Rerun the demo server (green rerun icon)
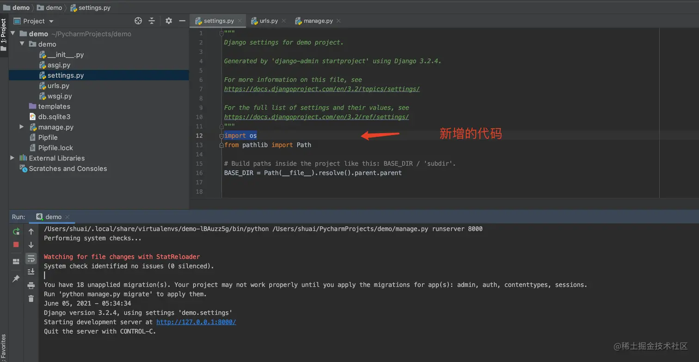The image size is (699, 362). (16, 231)
